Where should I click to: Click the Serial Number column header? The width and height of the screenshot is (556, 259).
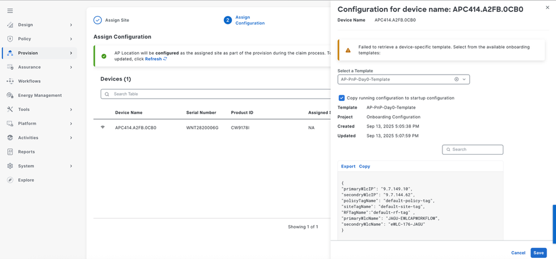click(201, 113)
